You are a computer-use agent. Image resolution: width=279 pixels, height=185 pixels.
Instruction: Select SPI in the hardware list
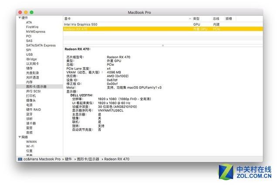click(28, 50)
